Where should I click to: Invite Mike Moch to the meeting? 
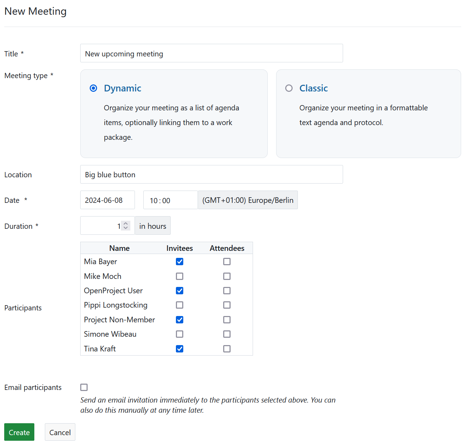click(179, 276)
